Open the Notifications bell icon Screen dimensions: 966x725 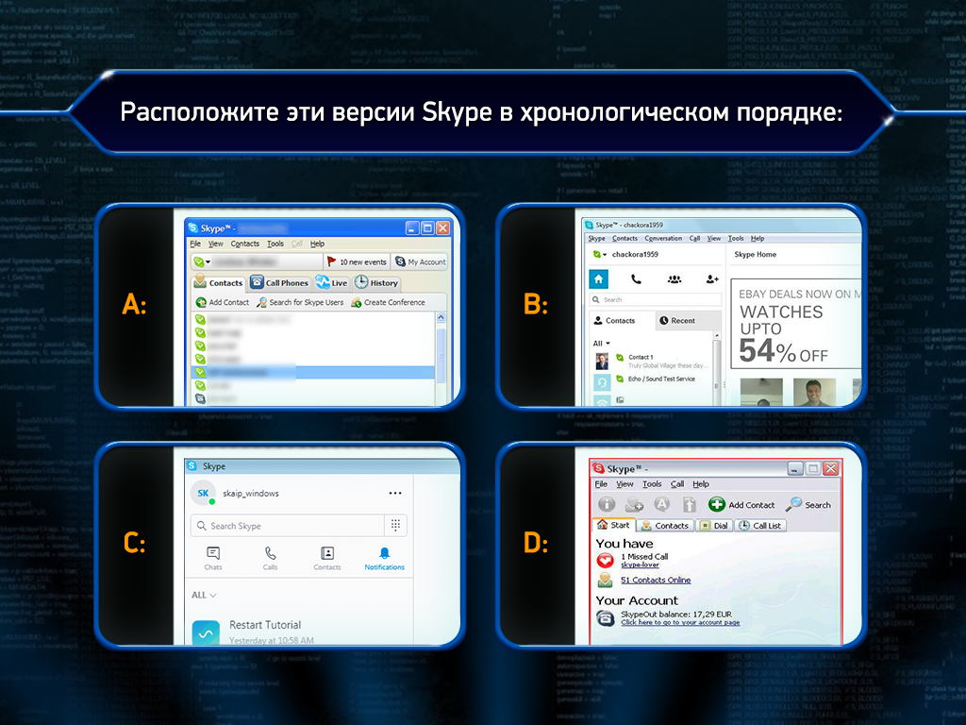[384, 555]
